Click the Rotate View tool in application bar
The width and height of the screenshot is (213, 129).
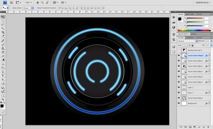[47, 2]
